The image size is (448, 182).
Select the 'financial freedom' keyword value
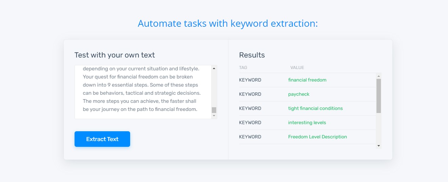tap(307, 80)
